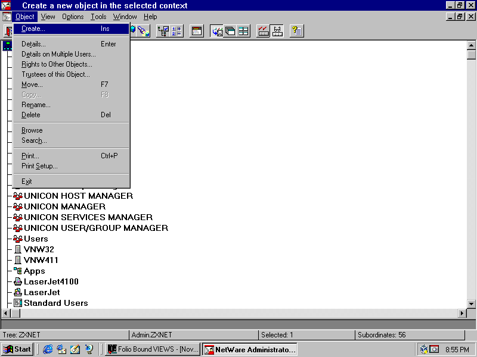The height and width of the screenshot is (357, 477).
Task: Choose Print... from the Object menu
Action: tap(72, 156)
